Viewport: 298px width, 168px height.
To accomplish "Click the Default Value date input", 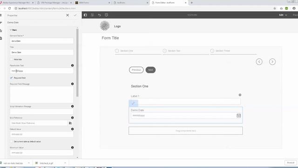I will (x=41, y=134).
